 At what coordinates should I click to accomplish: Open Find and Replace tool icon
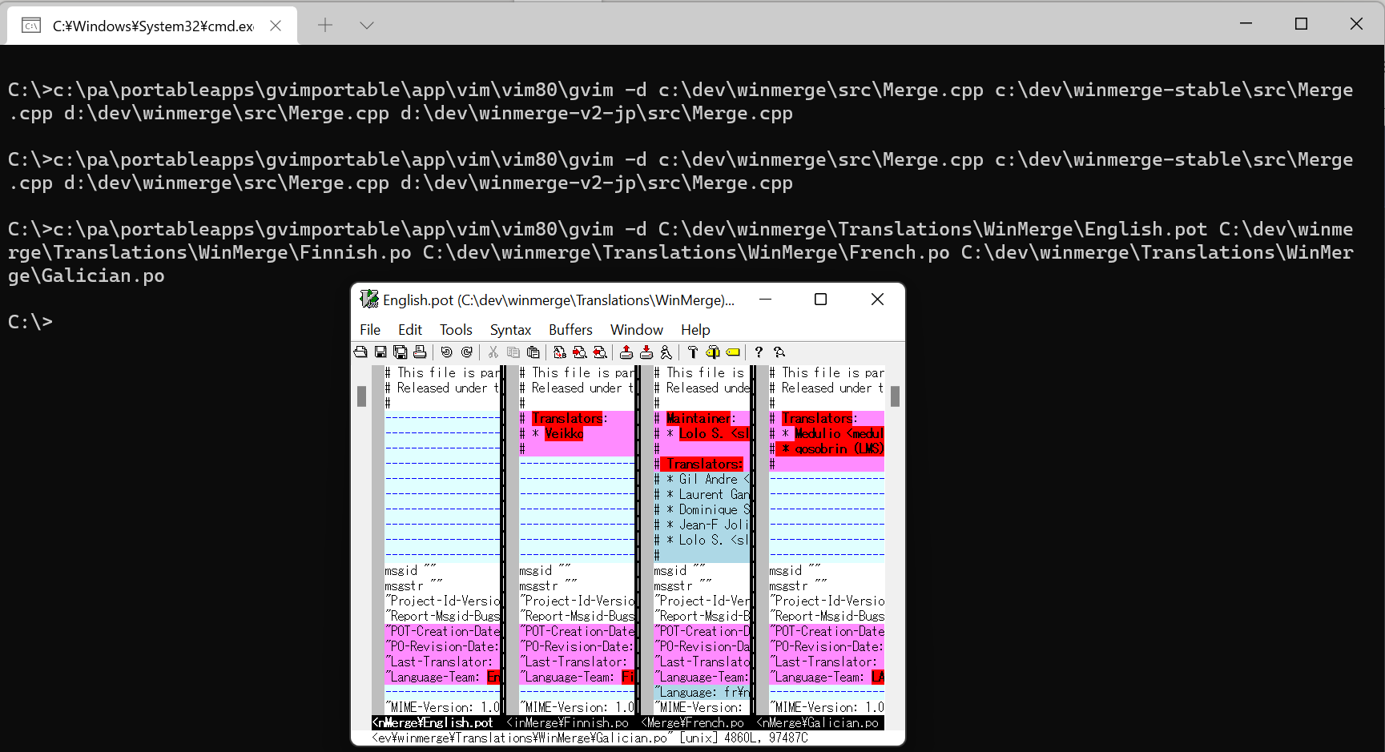(x=560, y=352)
